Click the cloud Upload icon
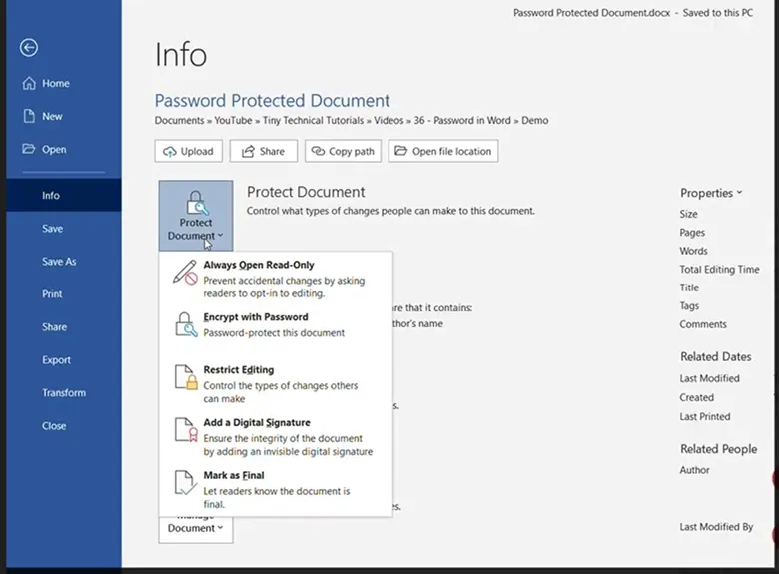 [x=170, y=152]
